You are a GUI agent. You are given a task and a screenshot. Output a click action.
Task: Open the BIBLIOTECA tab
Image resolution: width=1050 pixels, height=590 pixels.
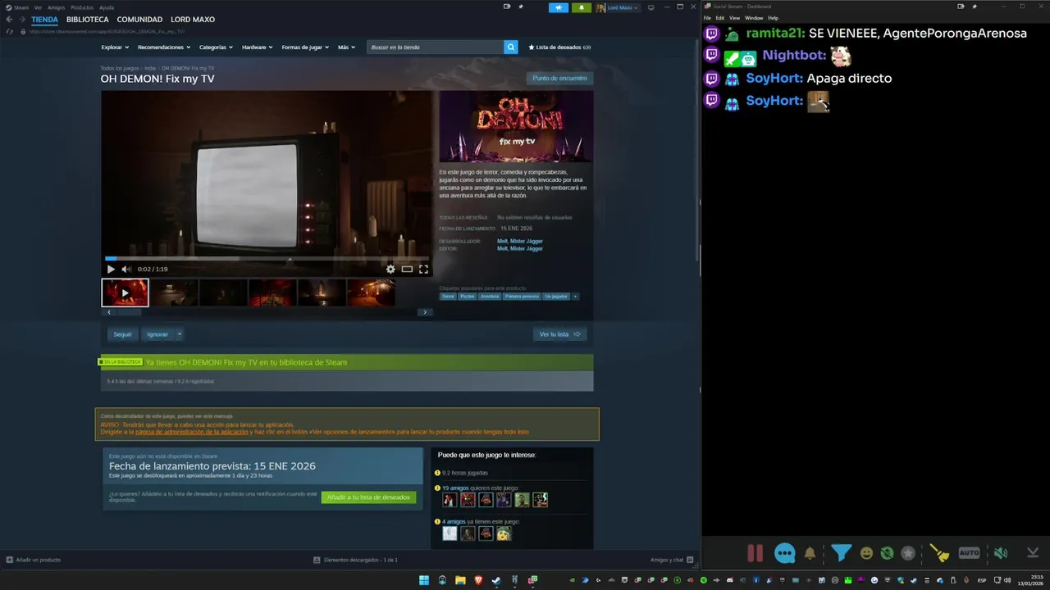tap(87, 19)
